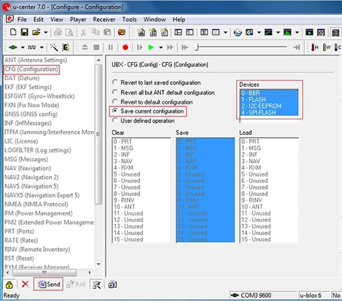Viewport: 342px width, 301px height.
Task: Click the debug bug icon
Action: (66, 47)
